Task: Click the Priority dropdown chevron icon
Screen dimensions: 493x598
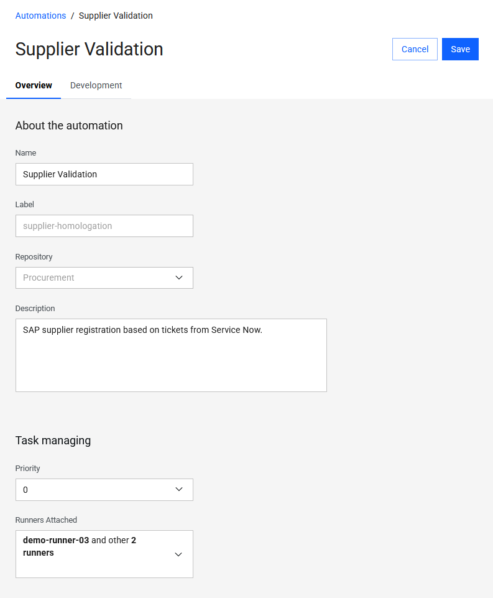Action: (179, 490)
